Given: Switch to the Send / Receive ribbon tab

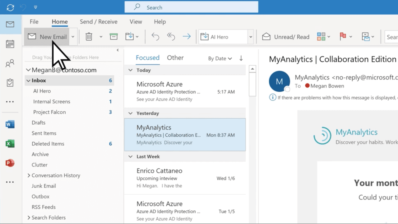Looking at the screenshot, I should pyautogui.click(x=99, y=22).
